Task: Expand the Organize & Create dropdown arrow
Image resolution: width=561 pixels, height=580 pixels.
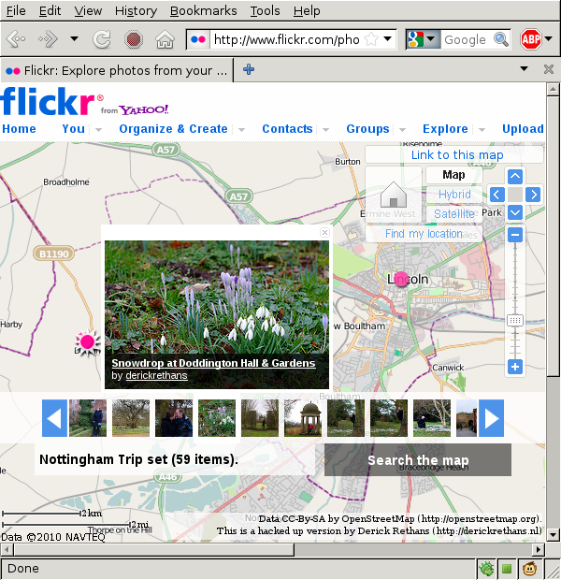Action: point(241,130)
